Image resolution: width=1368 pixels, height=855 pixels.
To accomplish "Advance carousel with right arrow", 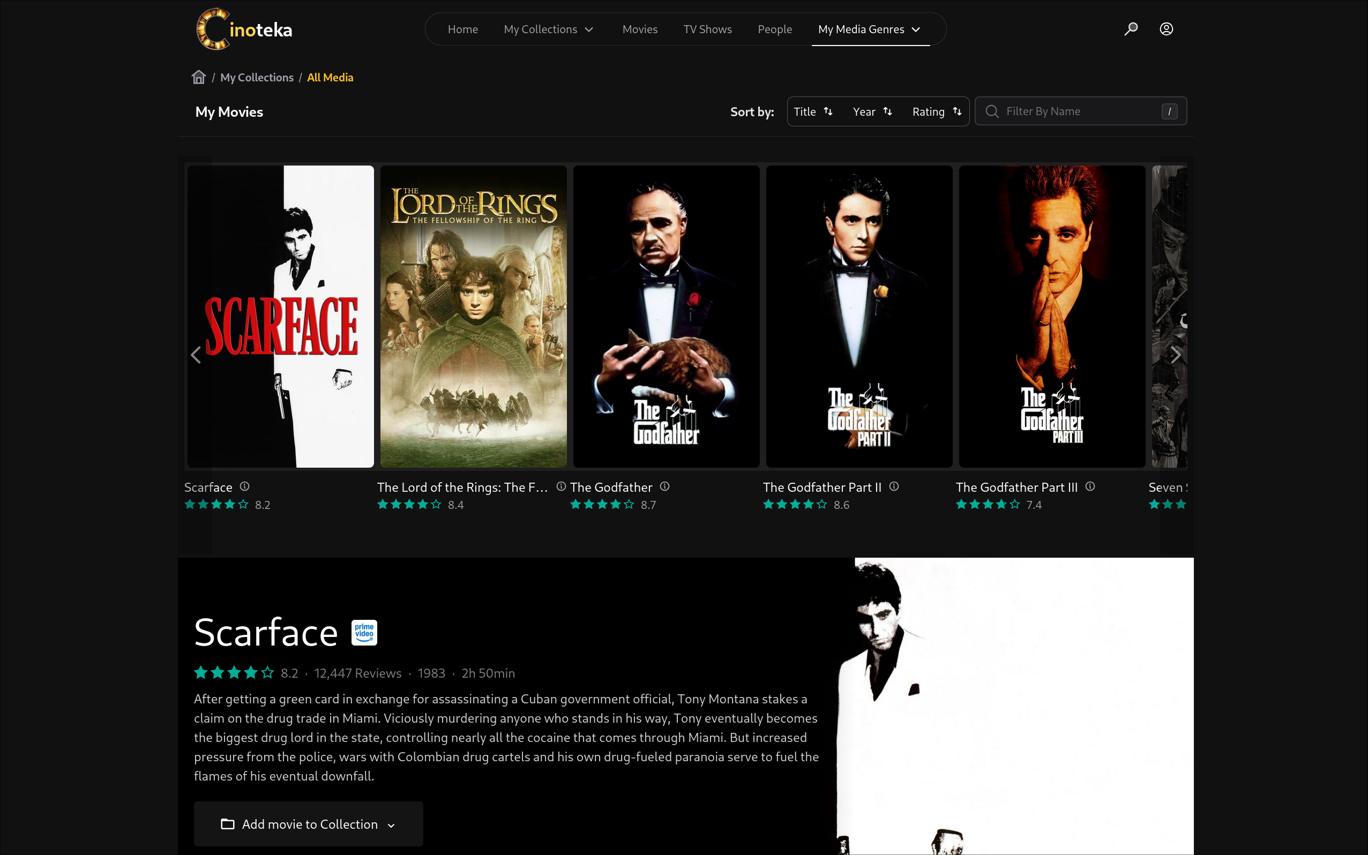I will click(x=1176, y=355).
